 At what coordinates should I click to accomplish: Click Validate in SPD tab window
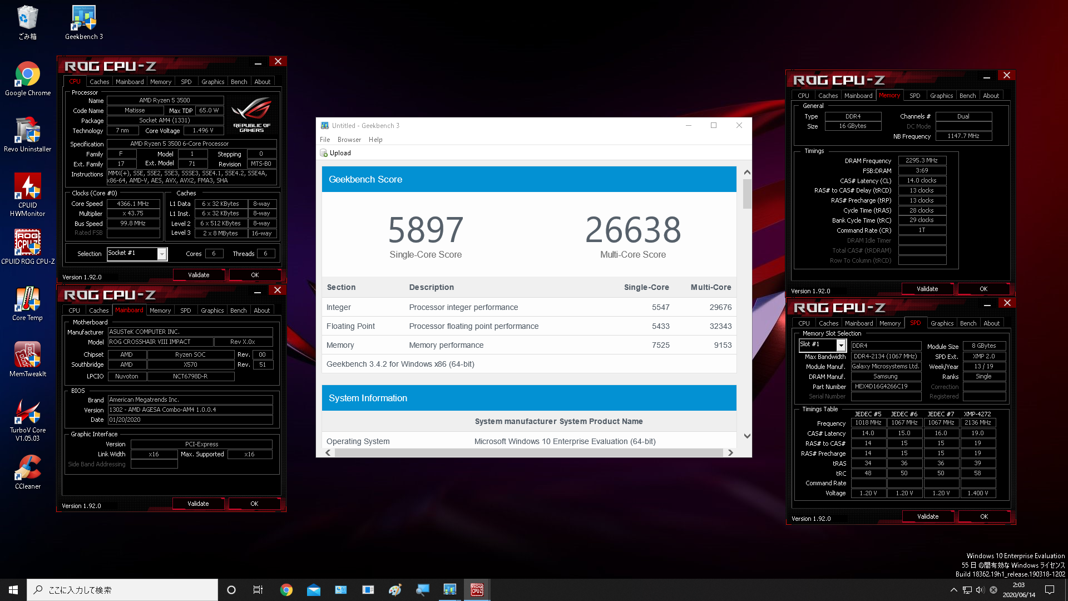pyautogui.click(x=928, y=516)
